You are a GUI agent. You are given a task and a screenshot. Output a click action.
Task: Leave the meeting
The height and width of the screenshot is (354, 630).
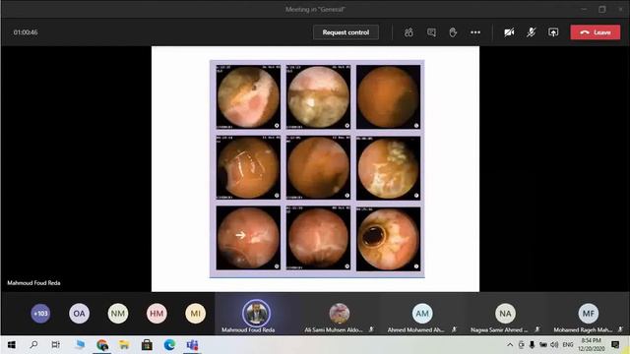595,32
